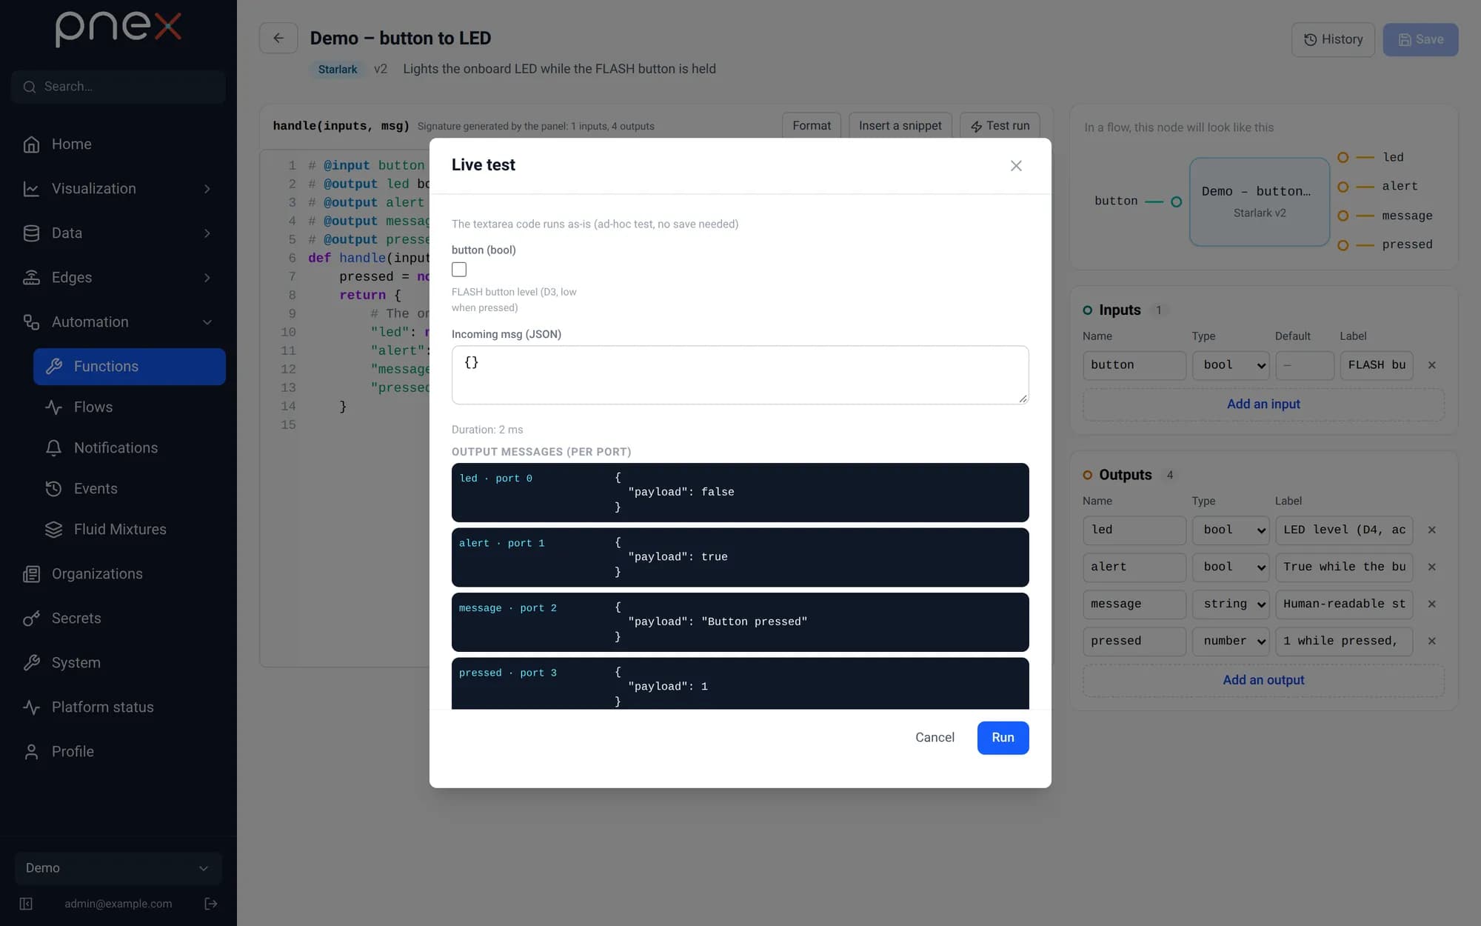Screen dimensions: 1481x926
Task: Click the blue Run button
Action: click(x=1003, y=738)
